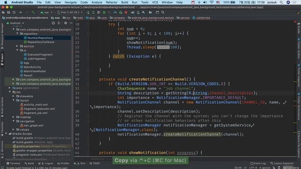Click the Make Project hammer icon
This screenshot has height=169, width=301.
[x=33, y=13]
